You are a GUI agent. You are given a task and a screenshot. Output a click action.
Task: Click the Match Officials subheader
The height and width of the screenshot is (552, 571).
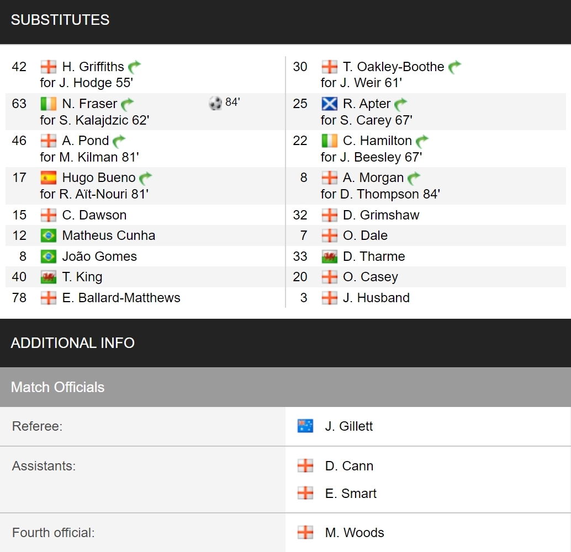coord(286,387)
